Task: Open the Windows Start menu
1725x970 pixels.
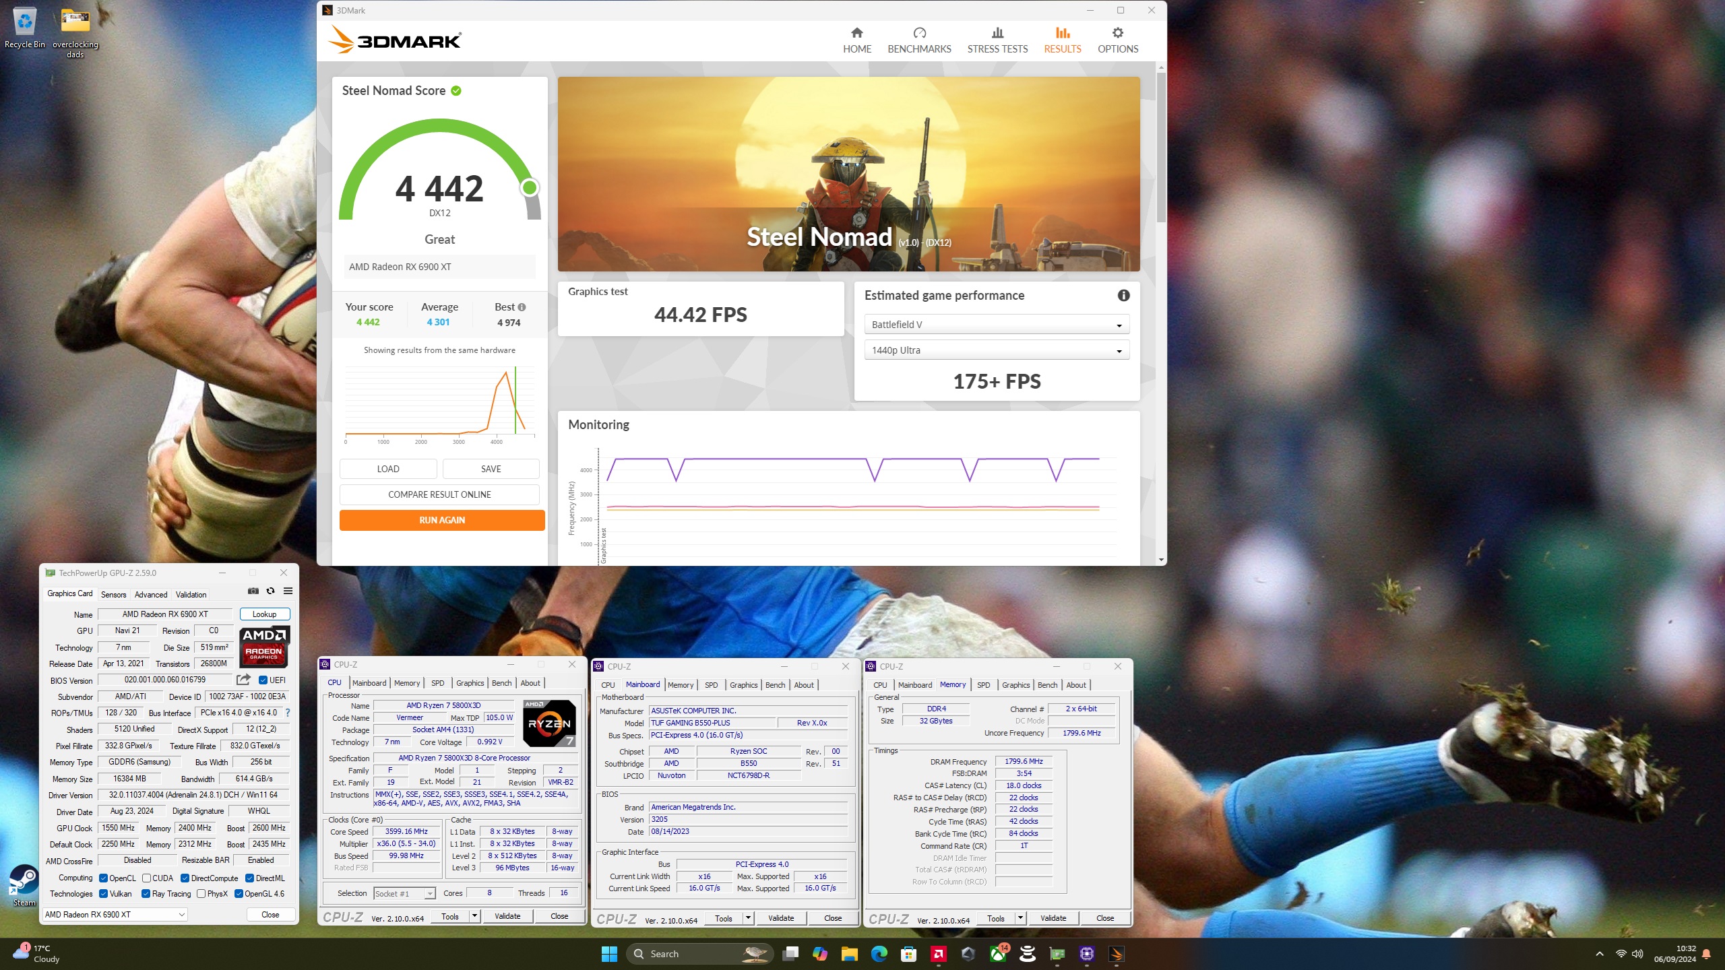Action: tap(609, 954)
